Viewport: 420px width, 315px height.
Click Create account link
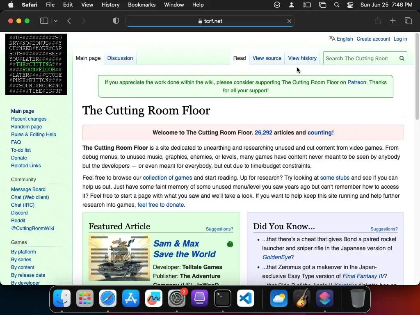(373, 39)
